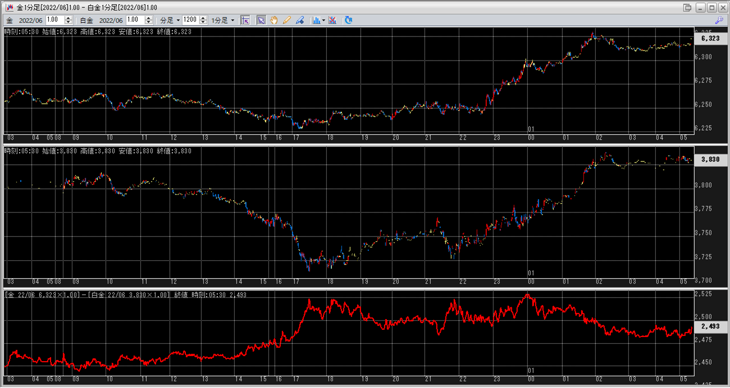Activate the hand pan tool
Screen dimensions: 730x388
click(x=274, y=20)
